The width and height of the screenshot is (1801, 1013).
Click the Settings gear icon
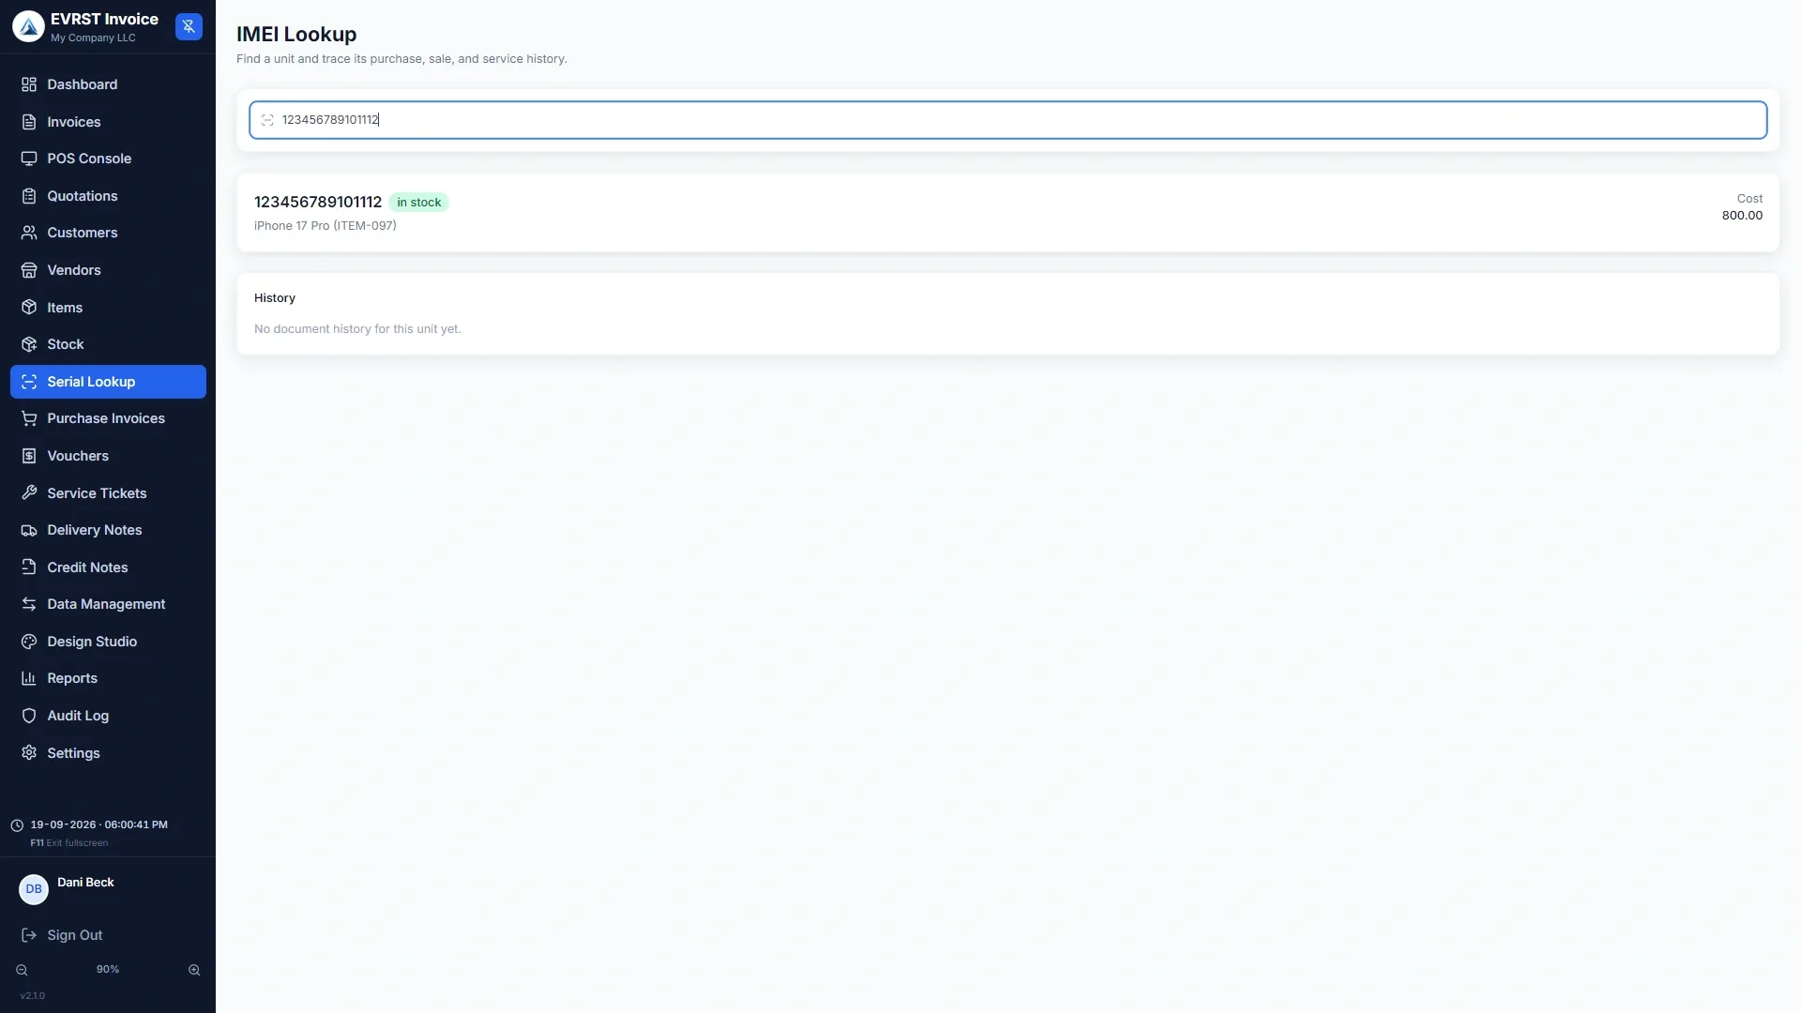click(x=29, y=753)
